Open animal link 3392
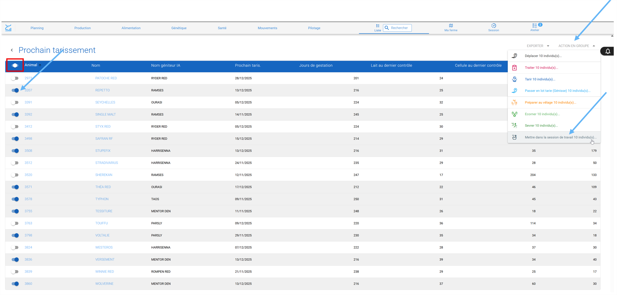Screen dimensions: 617x295 pyautogui.click(x=28, y=115)
